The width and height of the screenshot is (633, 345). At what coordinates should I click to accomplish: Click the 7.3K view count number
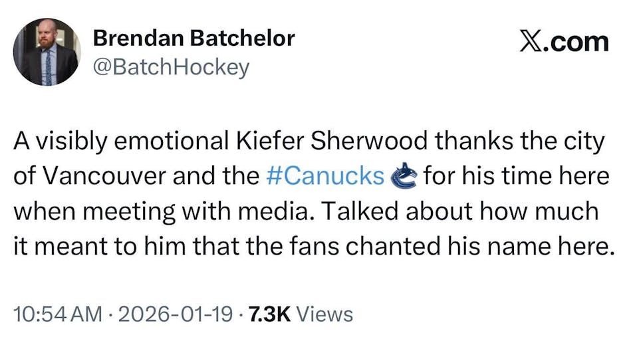click(269, 313)
